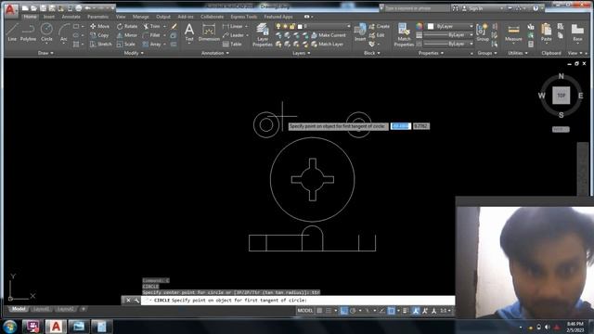Click MODEL in the status bar
Viewport: 594px width, 334px height.
(x=305, y=311)
